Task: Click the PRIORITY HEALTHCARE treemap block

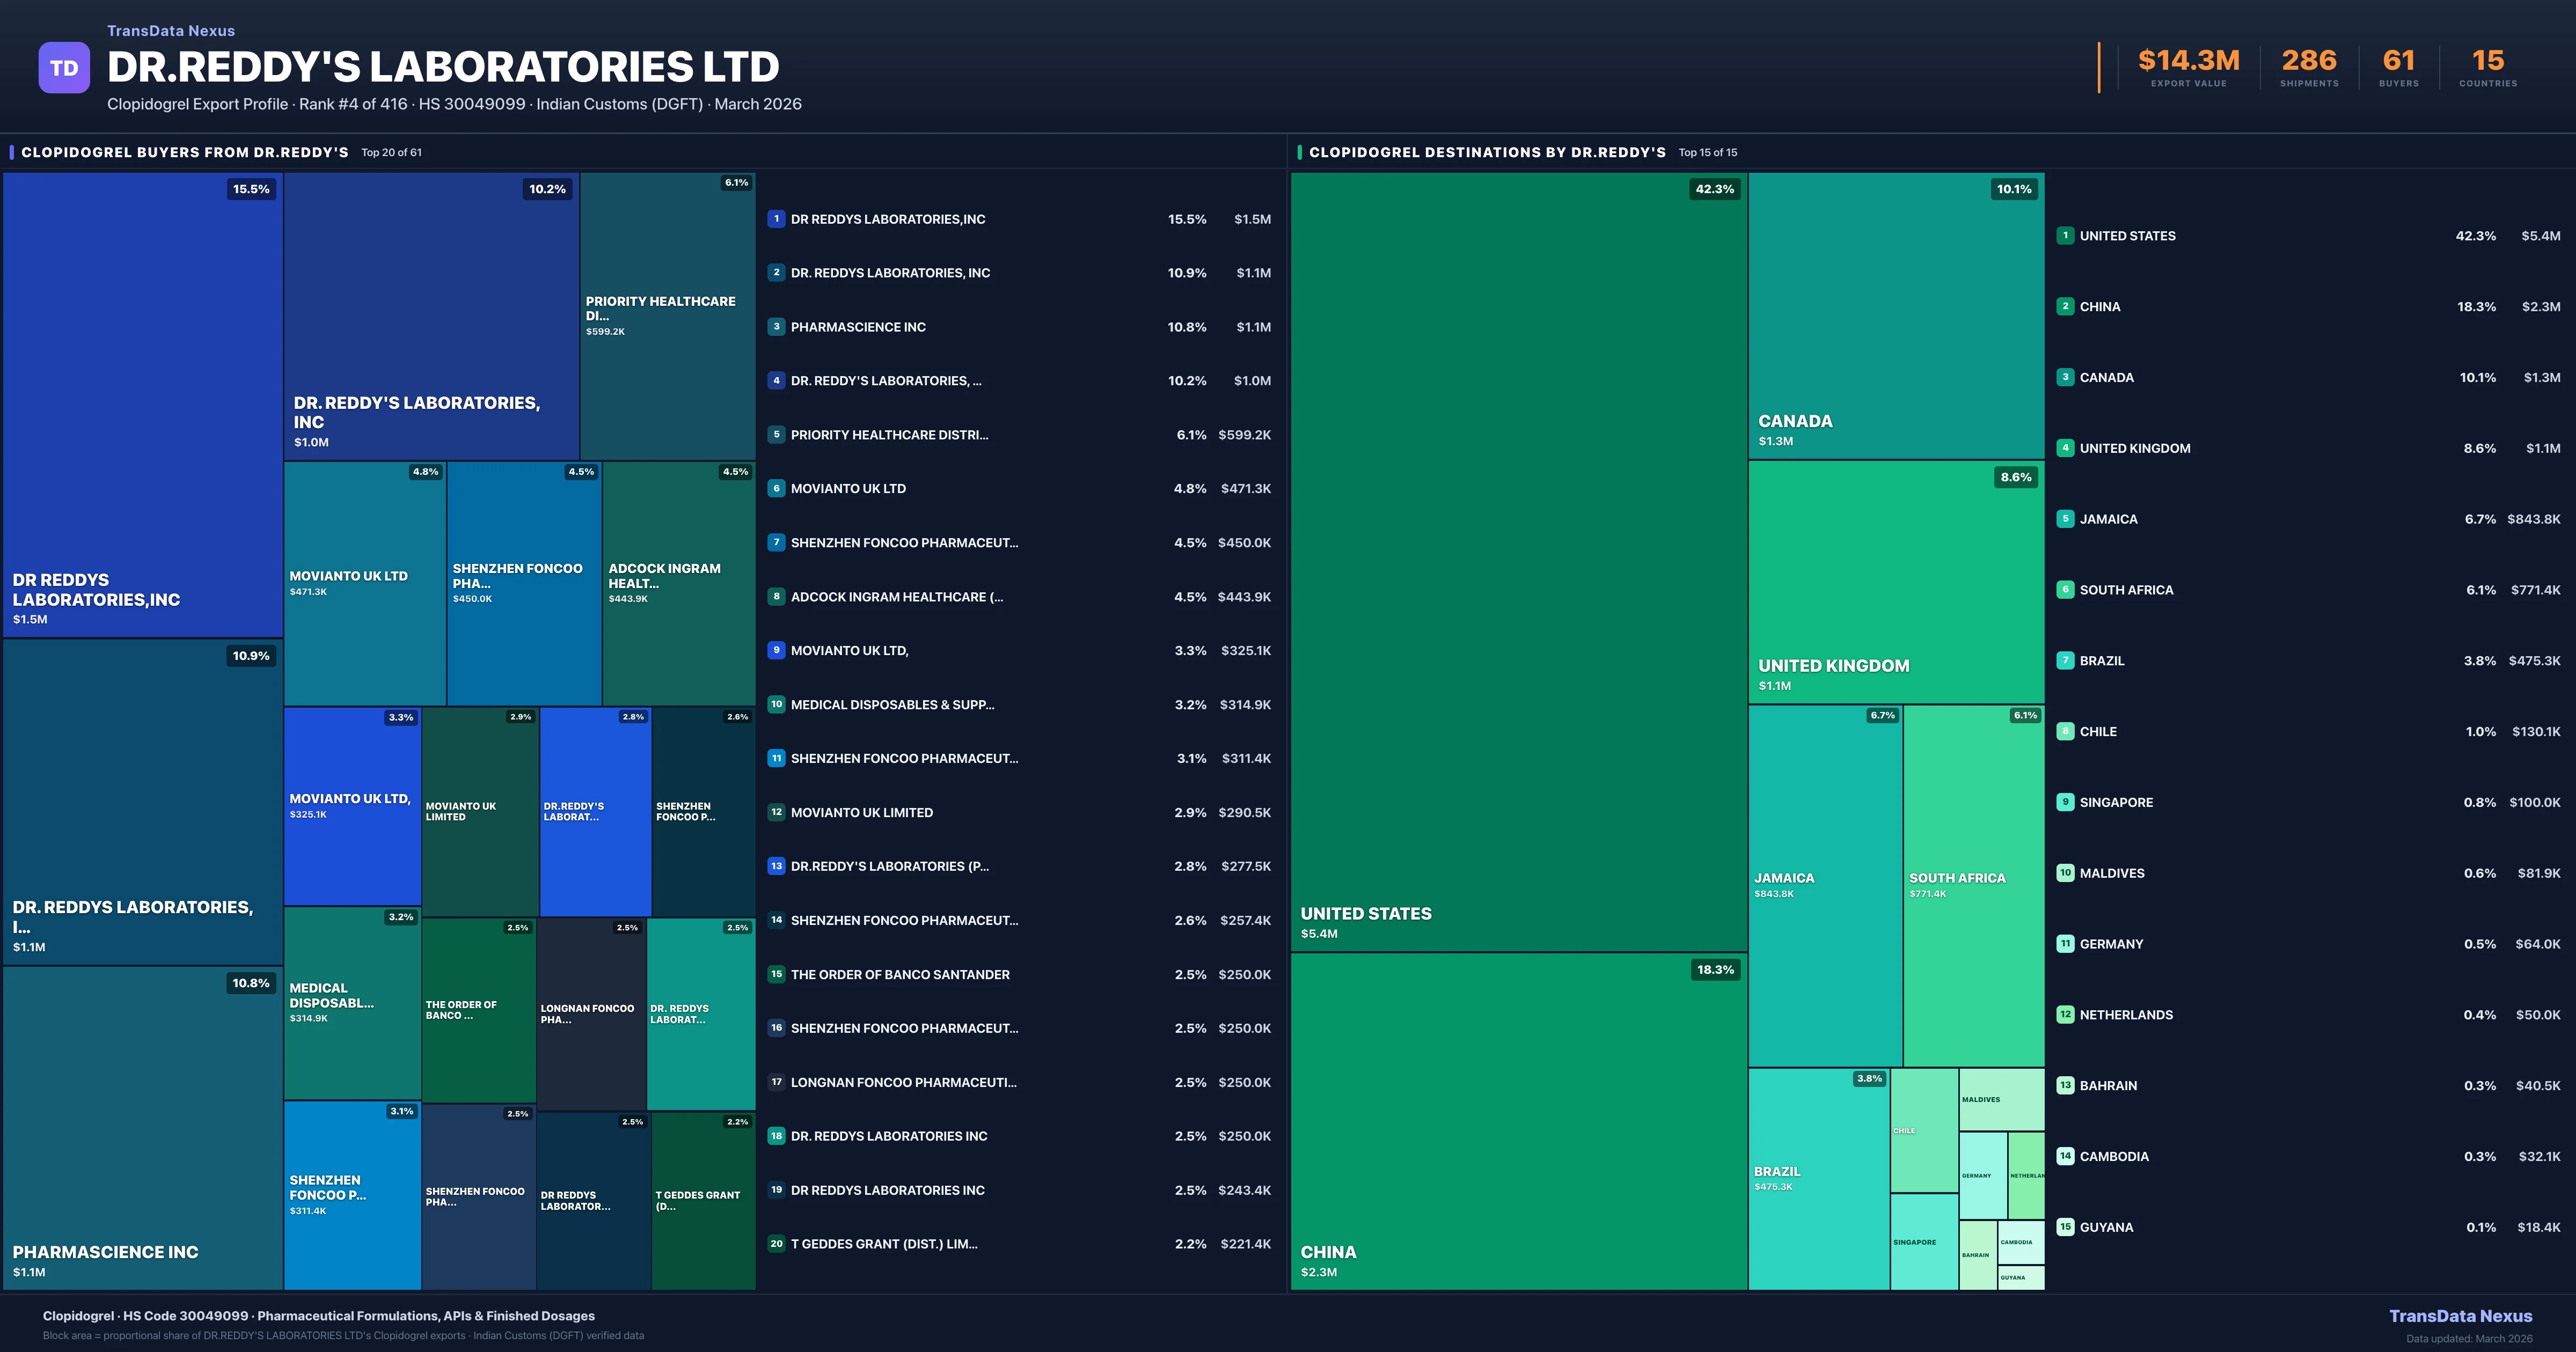Action: [667, 315]
